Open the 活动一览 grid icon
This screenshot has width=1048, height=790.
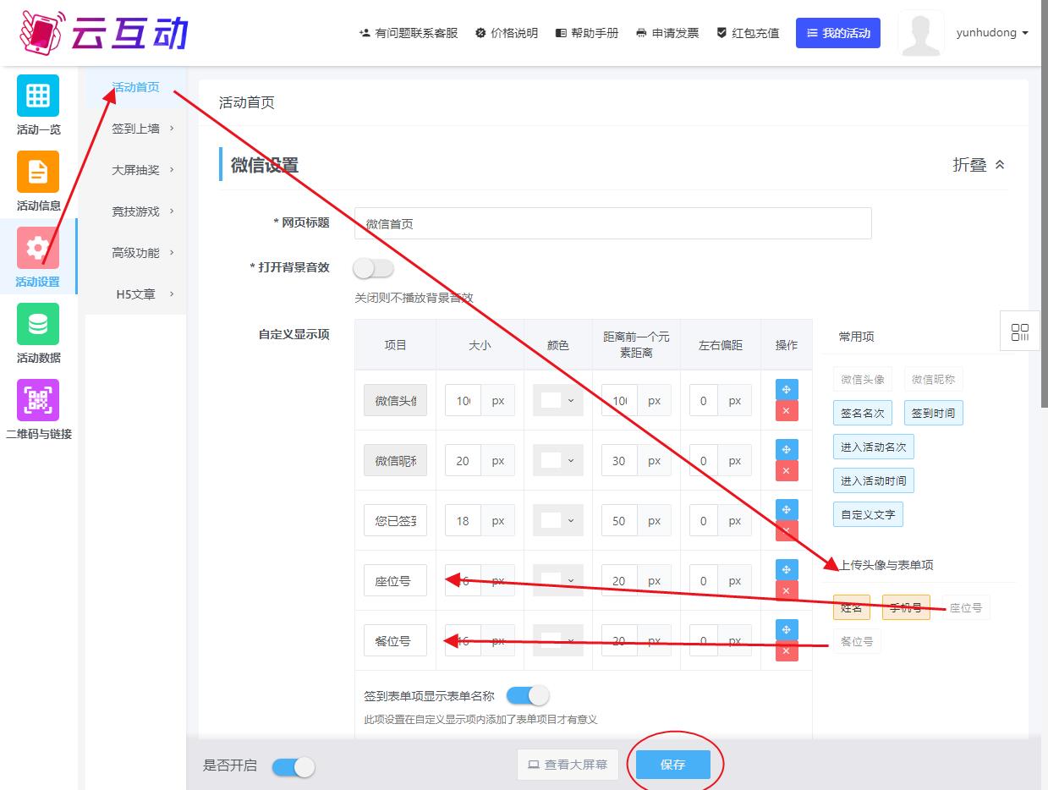point(38,96)
